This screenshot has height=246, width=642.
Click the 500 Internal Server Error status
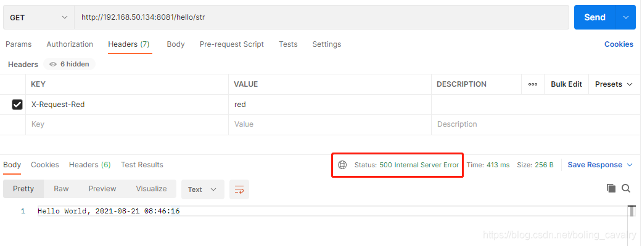[x=419, y=165]
